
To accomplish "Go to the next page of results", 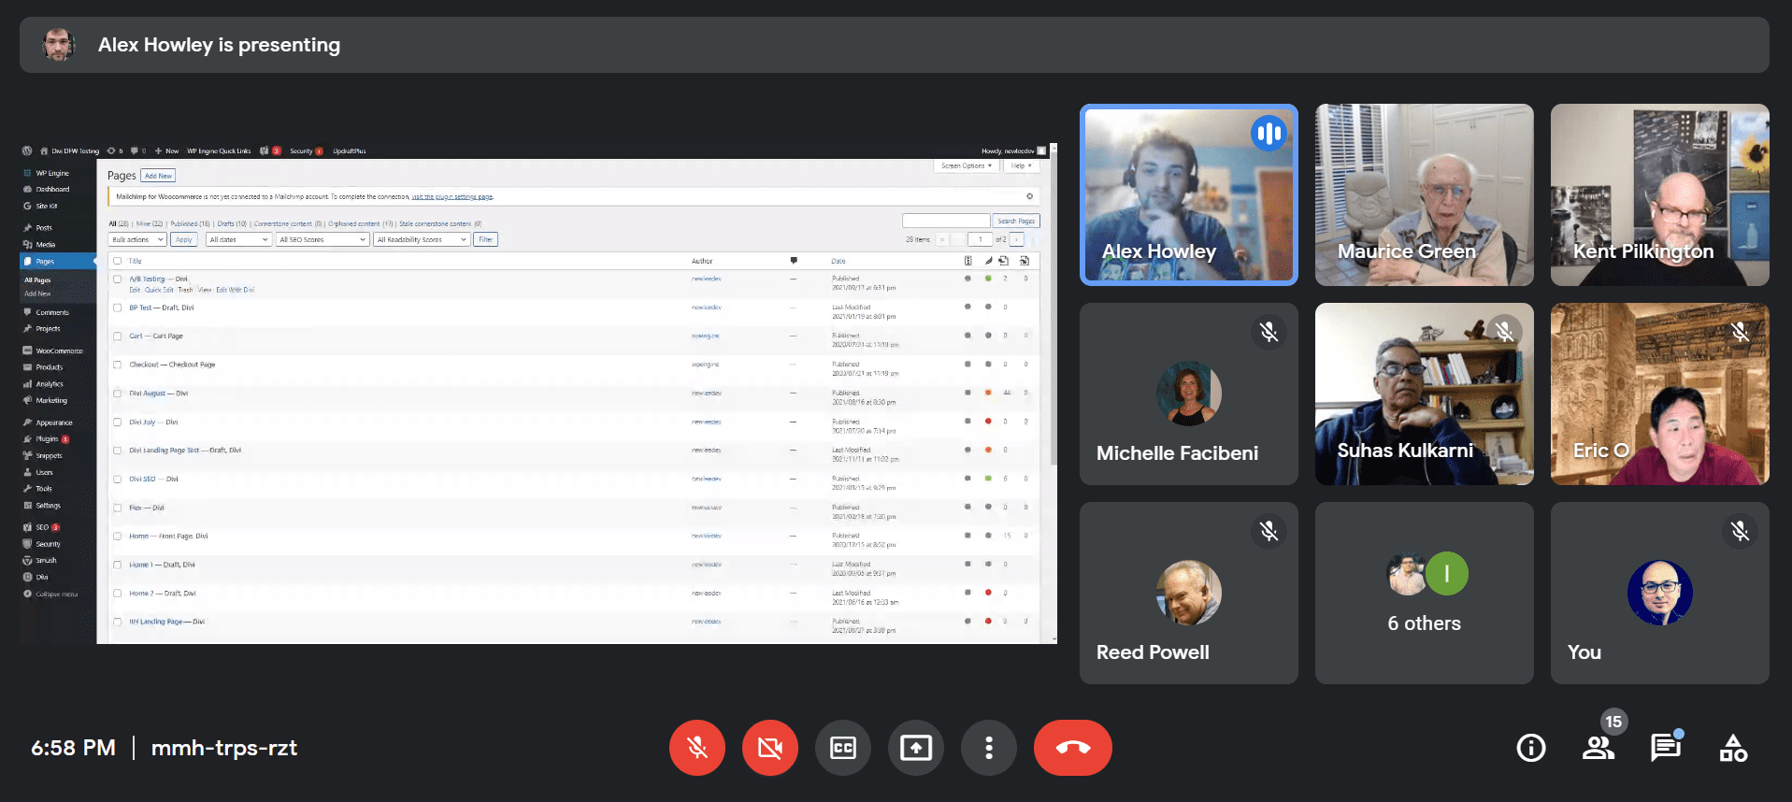I will [1016, 239].
